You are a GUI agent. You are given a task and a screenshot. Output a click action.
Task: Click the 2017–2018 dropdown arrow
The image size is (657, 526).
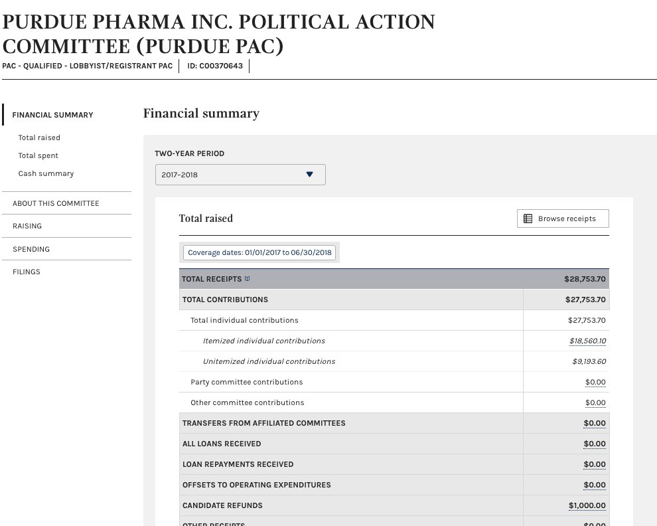(x=310, y=175)
